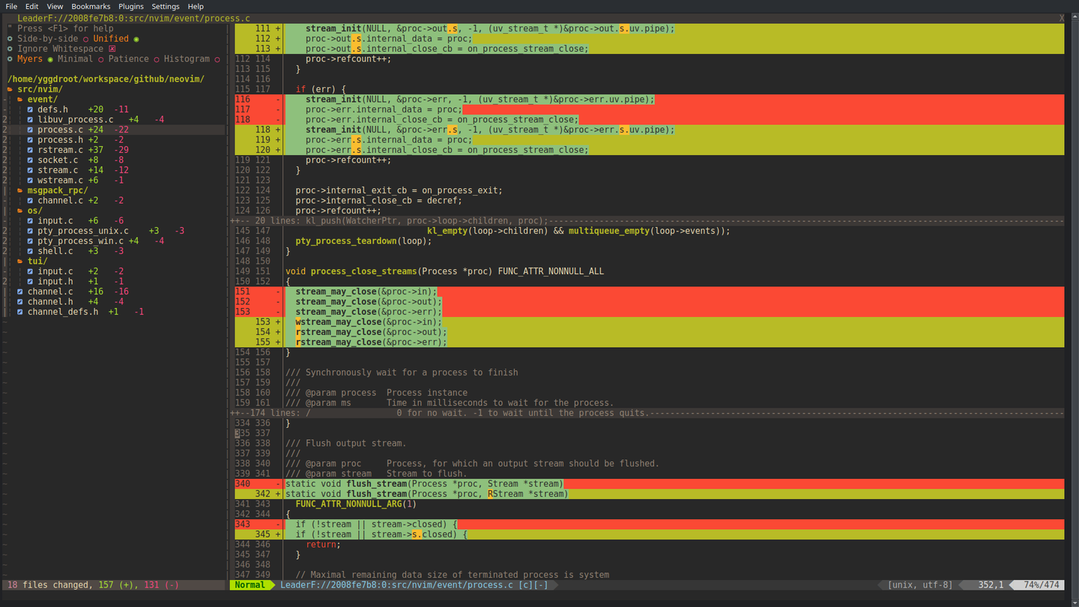The width and height of the screenshot is (1079, 607).
Task: Click the file icon beside libuv_process.c
Action: coord(31,120)
